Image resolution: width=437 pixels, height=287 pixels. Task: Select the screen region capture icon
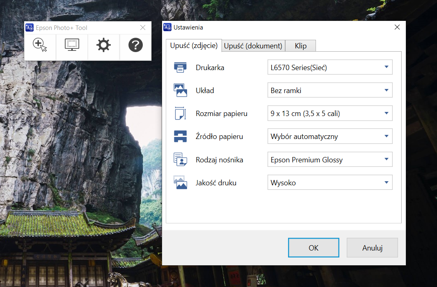click(72, 45)
